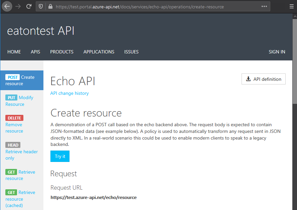This screenshot has width=297, height=210.
Task: Open the browser hamburger menu
Action: [292, 6]
